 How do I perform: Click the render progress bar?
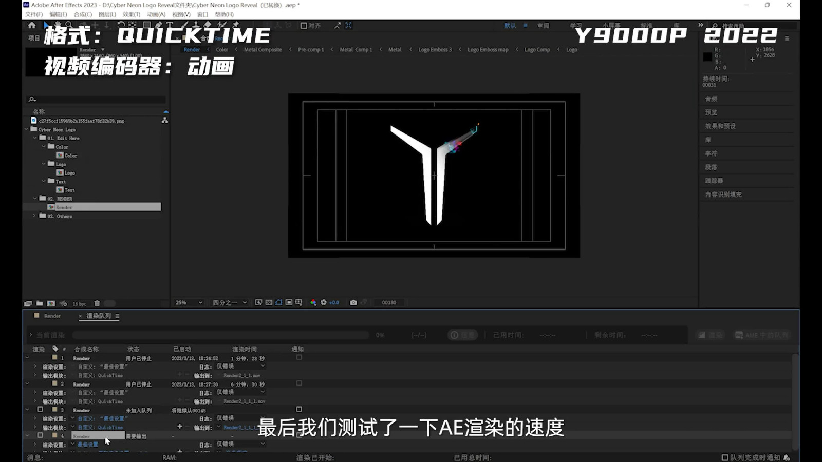(221, 335)
